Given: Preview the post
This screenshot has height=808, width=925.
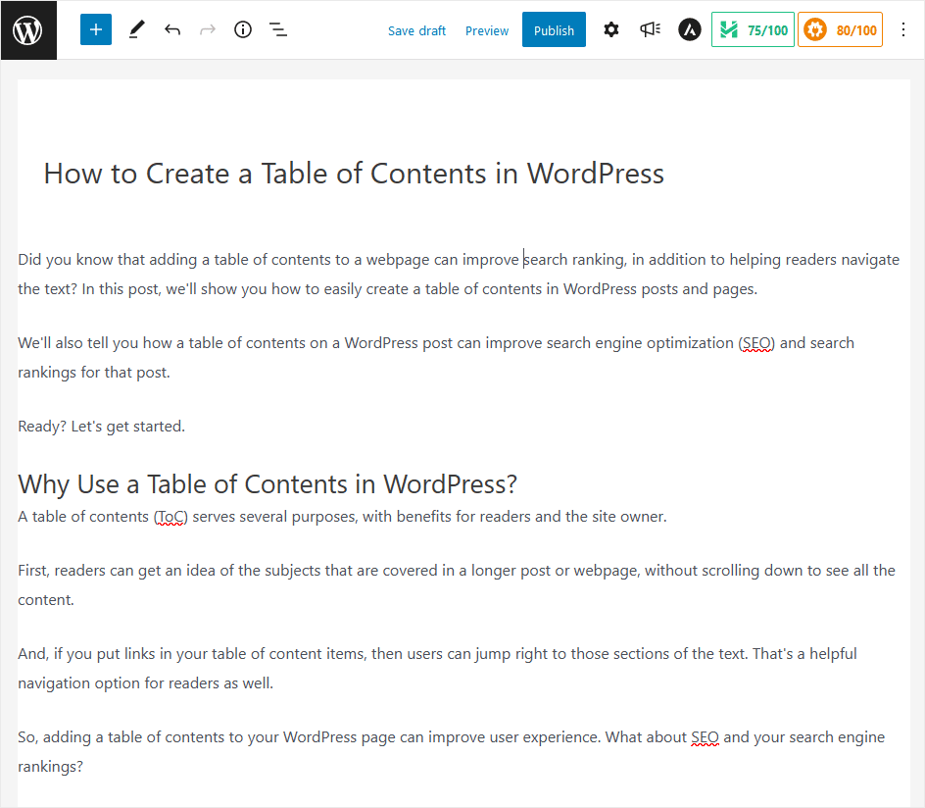Looking at the screenshot, I should pyautogui.click(x=487, y=30).
